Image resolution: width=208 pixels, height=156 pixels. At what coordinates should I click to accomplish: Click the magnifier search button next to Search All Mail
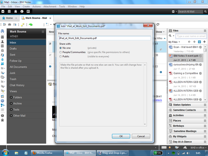click(205, 11)
